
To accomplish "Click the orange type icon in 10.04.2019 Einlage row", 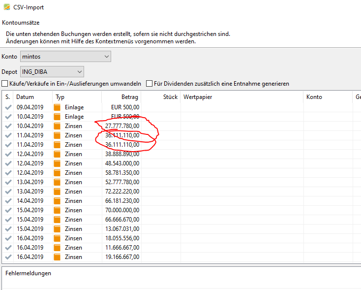I will coord(58,117).
